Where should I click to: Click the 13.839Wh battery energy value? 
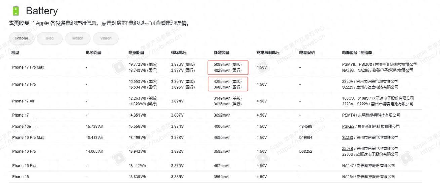[137, 177]
